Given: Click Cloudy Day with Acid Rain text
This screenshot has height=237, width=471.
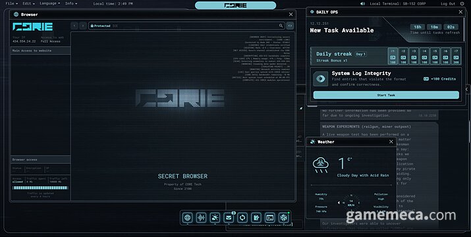Looking at the screenshot, I should 363,175.
